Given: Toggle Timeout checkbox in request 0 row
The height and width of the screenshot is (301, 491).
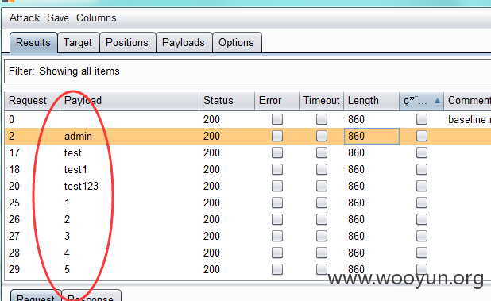Looking at the screenshot, I should [x=322, y=119].
